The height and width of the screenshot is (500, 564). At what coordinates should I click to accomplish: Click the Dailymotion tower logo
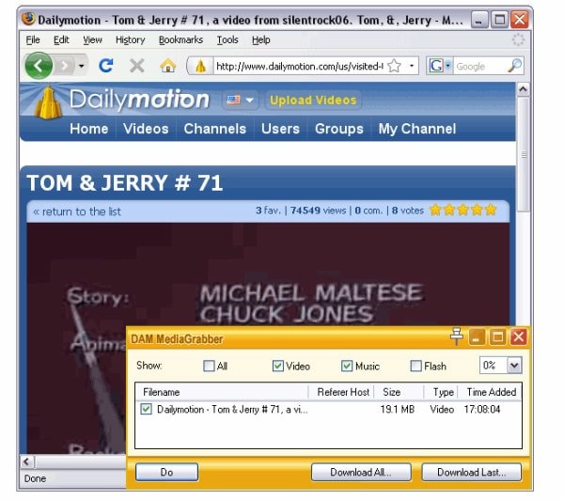point(48,102)
